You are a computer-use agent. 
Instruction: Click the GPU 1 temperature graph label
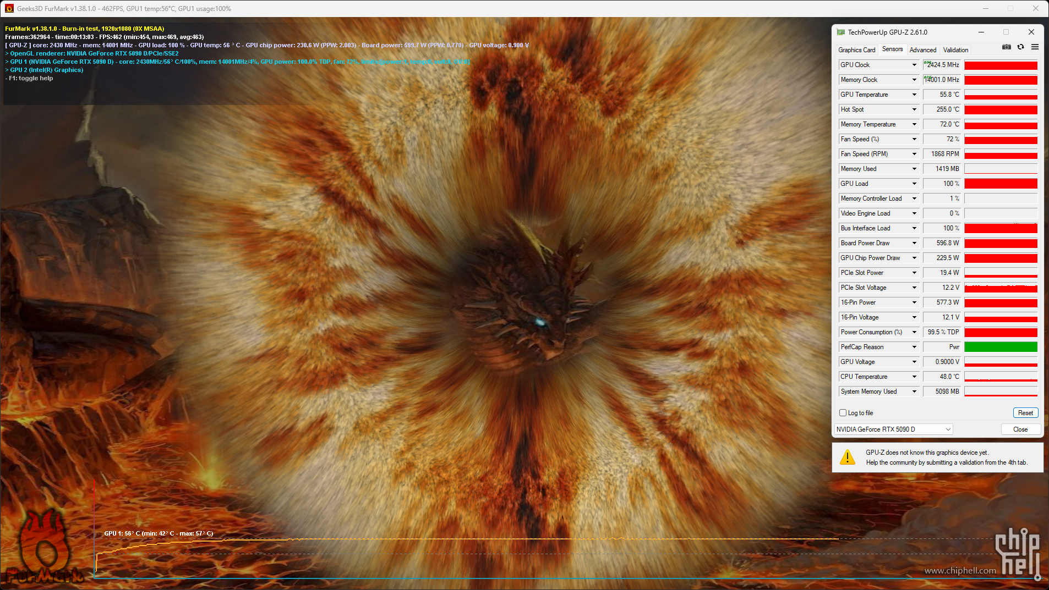159,533
